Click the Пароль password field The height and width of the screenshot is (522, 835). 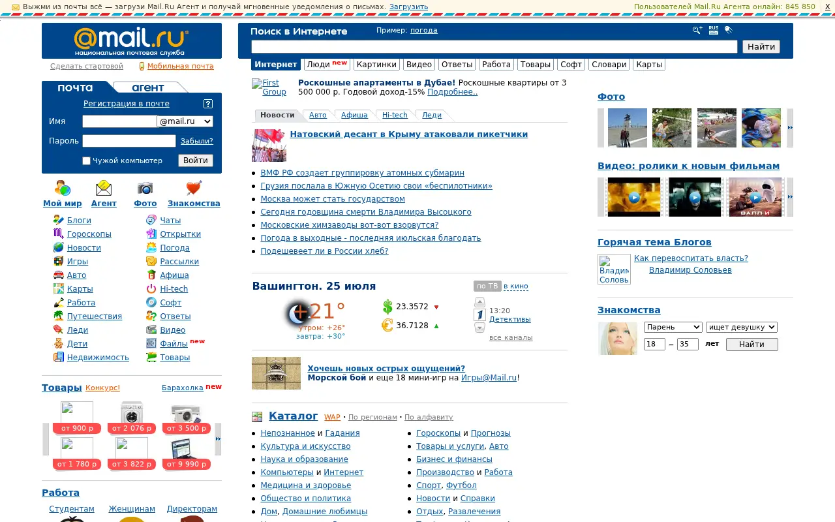coord(129,141)
